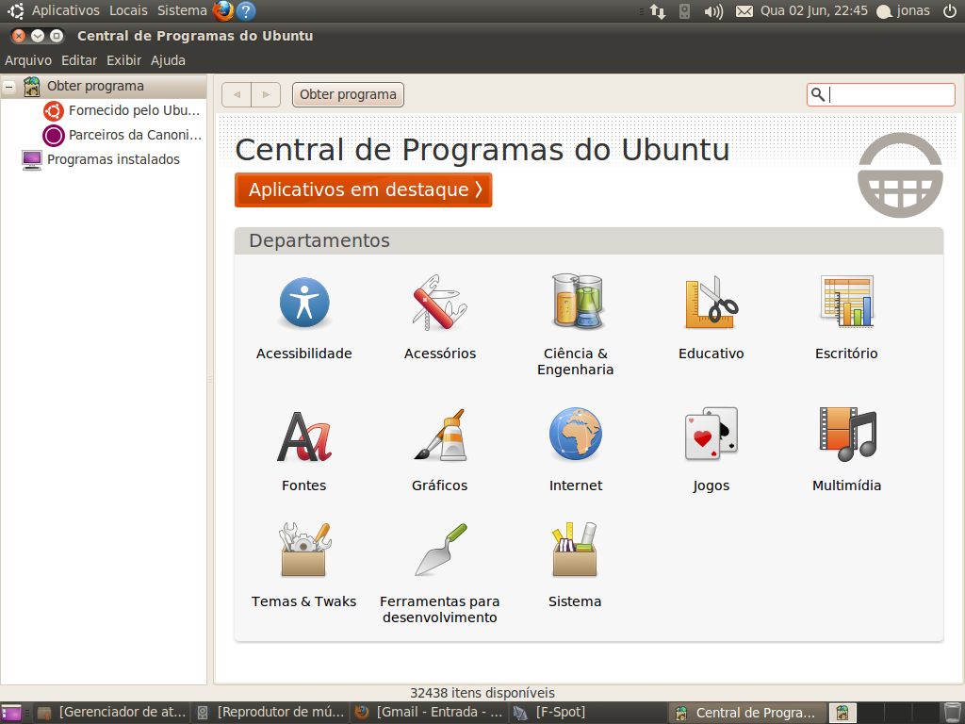
Task: Open the Educativo ruler and scissors icon
Action: 711,303
